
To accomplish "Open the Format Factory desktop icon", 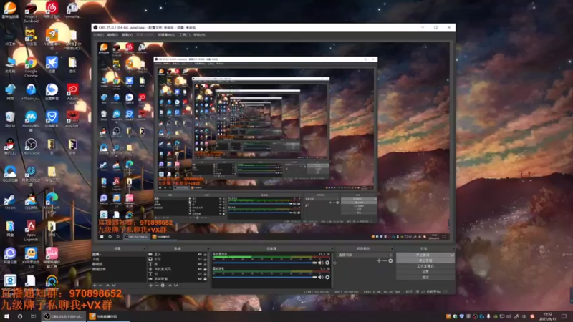I will coord(72,10).
